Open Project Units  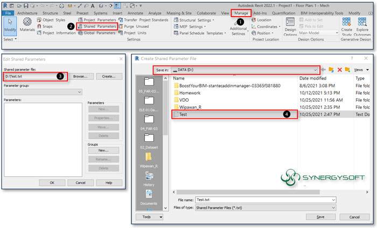tap(132, 33)
